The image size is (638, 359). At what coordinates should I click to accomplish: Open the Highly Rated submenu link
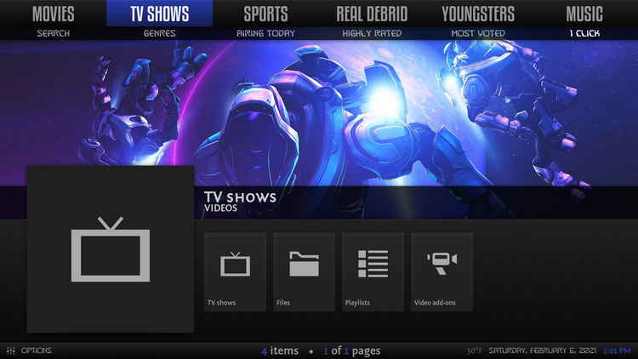372,33
